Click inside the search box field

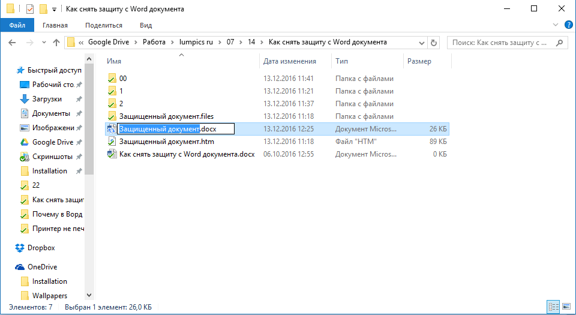click(499, 43)
